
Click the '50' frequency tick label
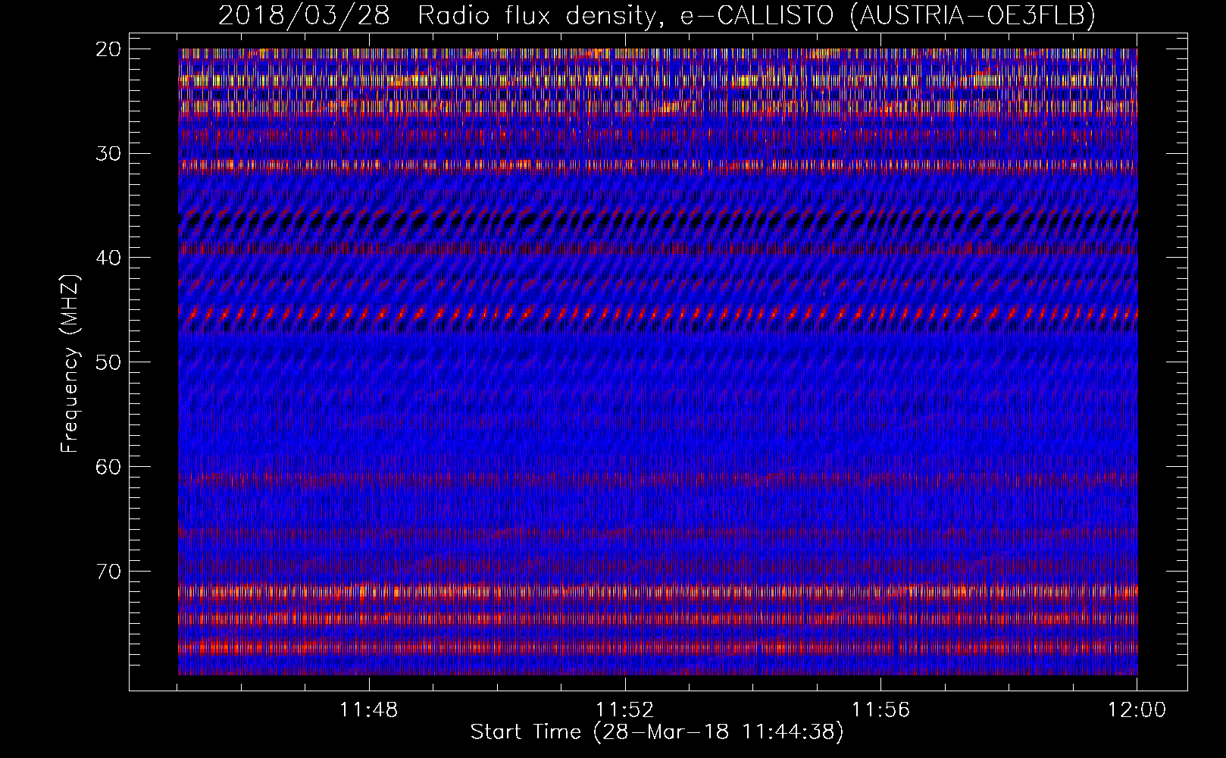pyautogui.click(x=108, y=362)
